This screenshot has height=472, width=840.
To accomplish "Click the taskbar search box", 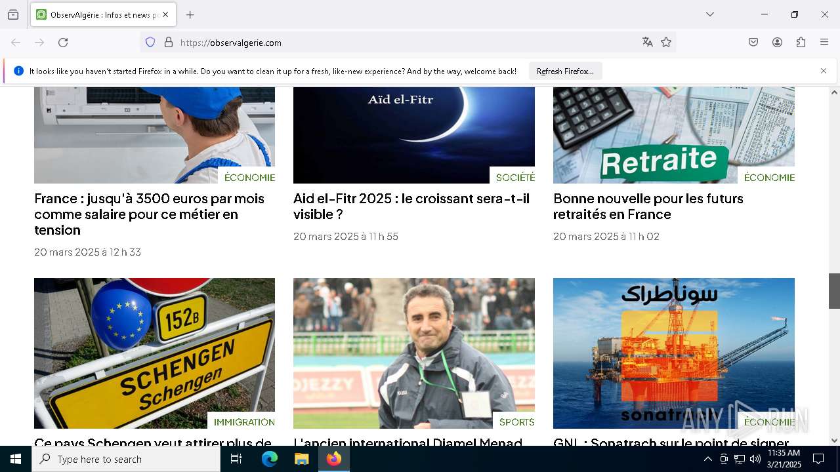I will [126, 459].
